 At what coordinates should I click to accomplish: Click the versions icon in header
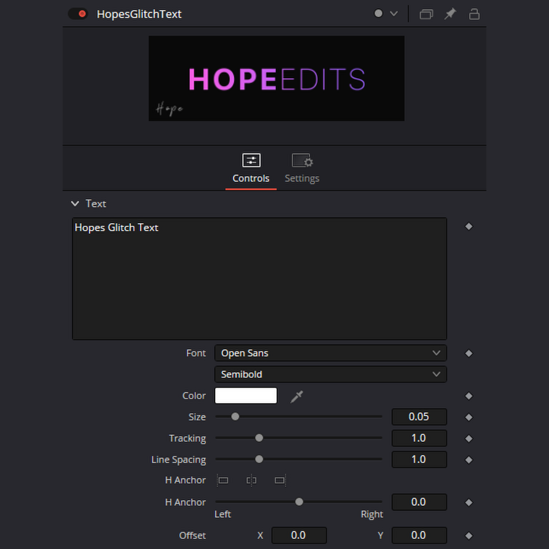(x=426, y=14)
